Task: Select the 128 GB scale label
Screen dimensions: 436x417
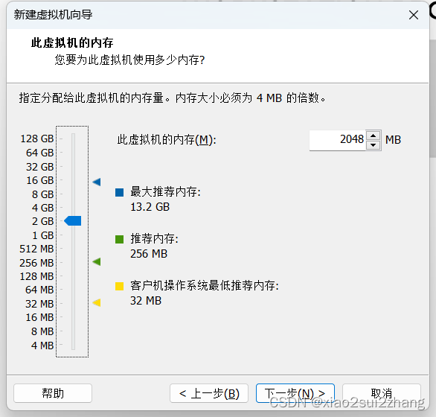Action: tap(37, 139)
